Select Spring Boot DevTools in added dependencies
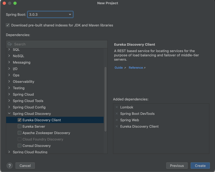The image size is (215, 172). point(137,114)
